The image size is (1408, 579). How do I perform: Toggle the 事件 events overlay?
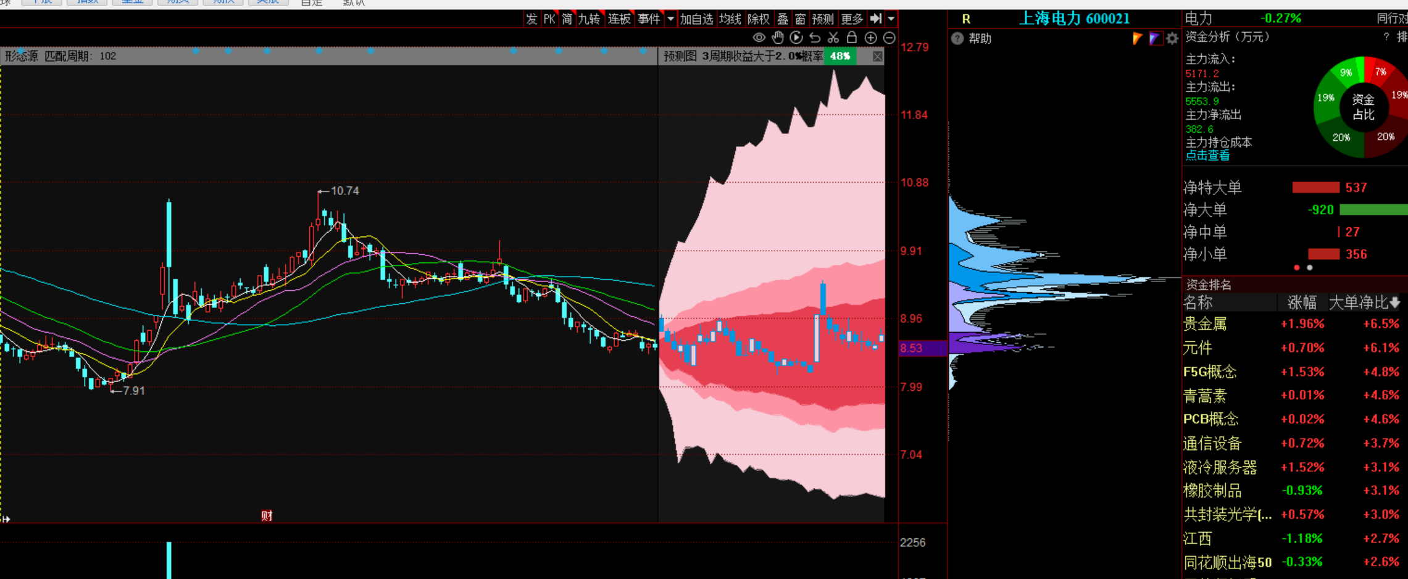coord(649,19)
